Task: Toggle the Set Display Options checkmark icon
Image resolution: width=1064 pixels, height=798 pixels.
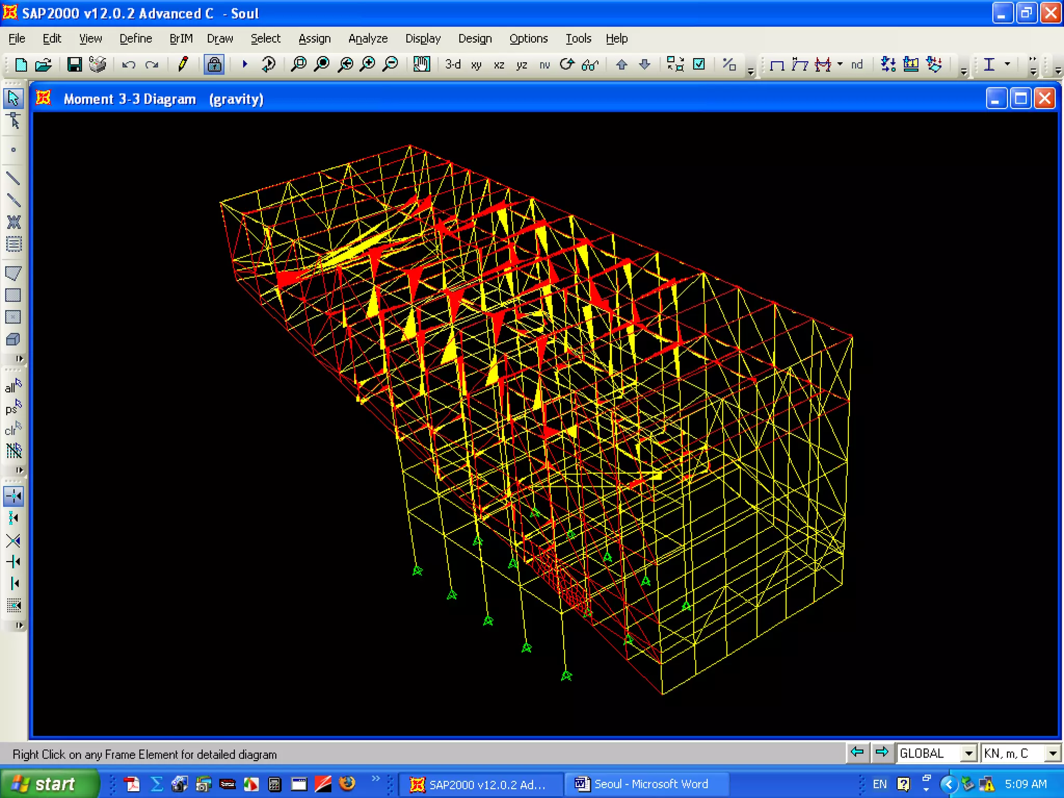Action: point(699,64)
